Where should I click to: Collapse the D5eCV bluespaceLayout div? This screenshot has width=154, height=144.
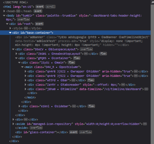click(13, 49)
